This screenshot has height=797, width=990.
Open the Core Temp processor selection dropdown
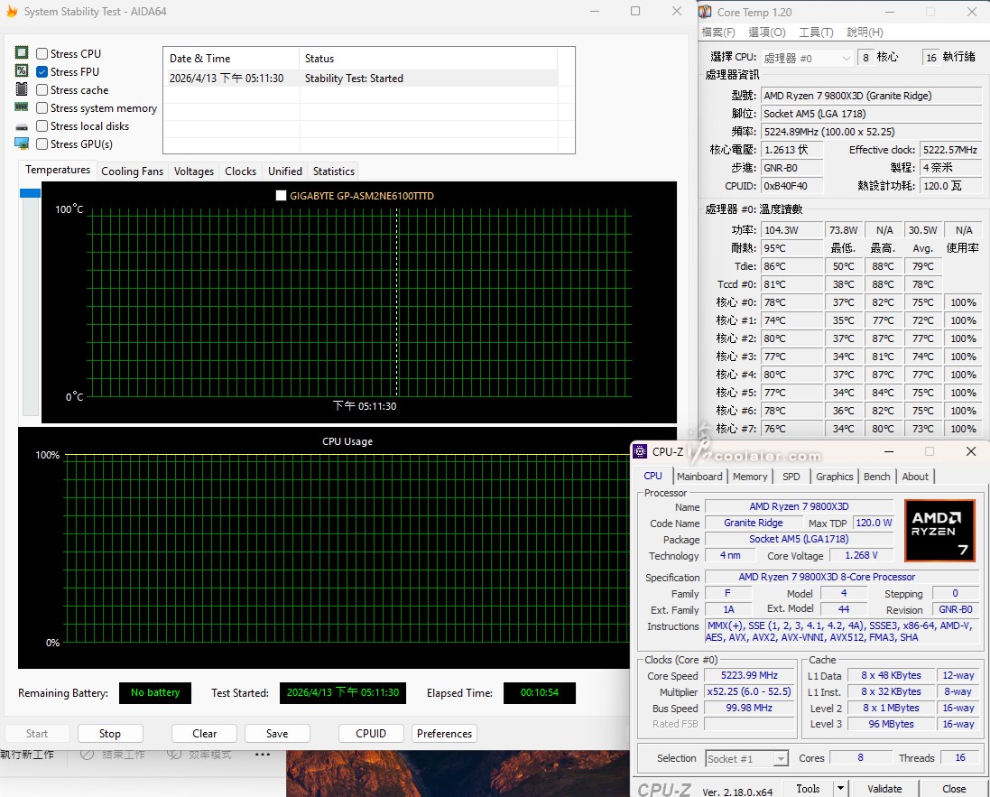[x=807, y=58]
